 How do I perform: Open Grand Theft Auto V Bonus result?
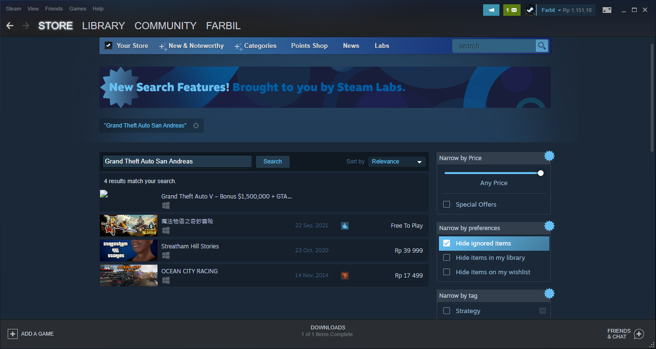pyautogui.click(x=264, y=201)
